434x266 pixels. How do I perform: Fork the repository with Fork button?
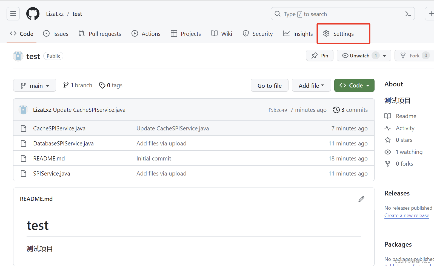[x=414, y=55]
